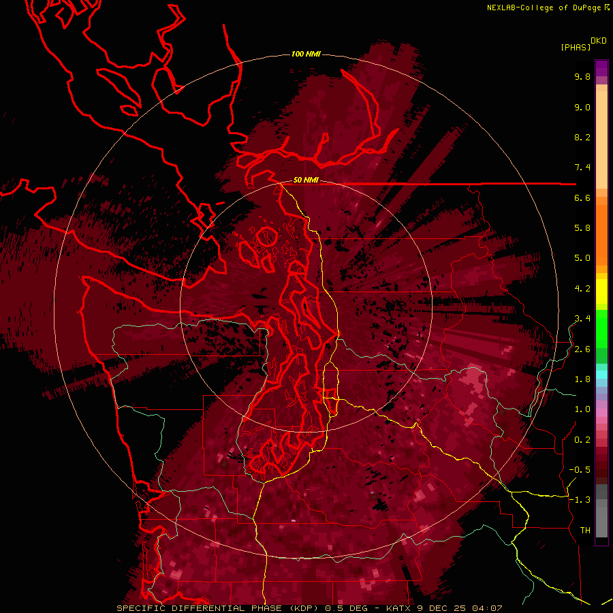Click the 4.2 value on color scale
Screen dimensions: 613x613
pyautogui.click(x=582, y=289)
